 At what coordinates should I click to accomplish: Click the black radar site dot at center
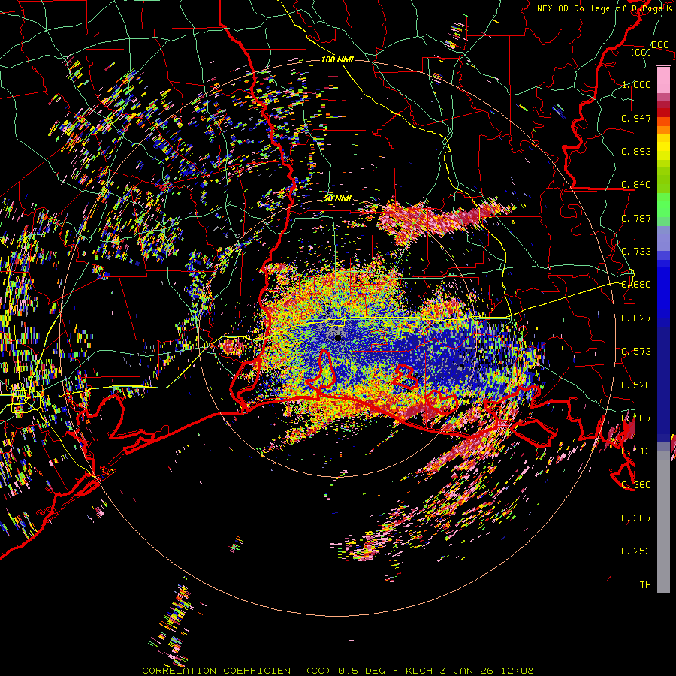coord(338,337)
